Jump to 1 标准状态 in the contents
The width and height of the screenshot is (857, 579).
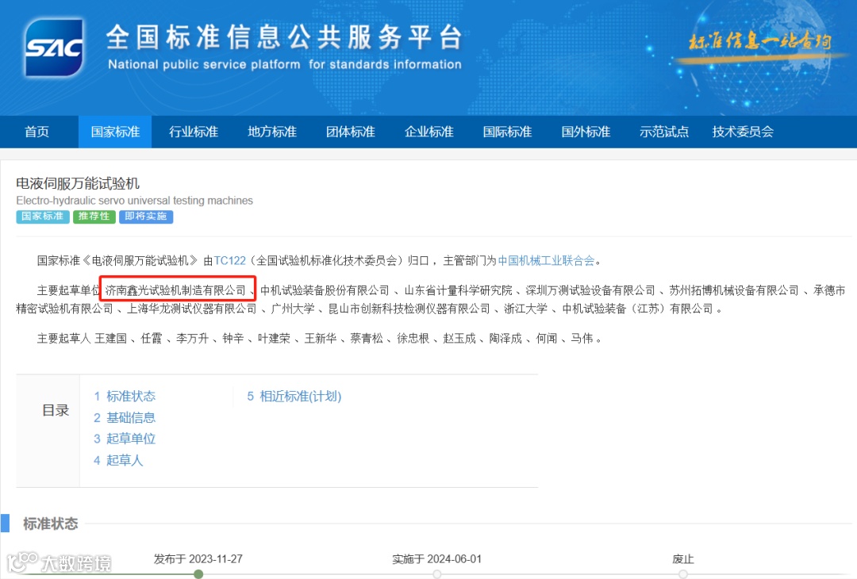(x=125, y=396)
